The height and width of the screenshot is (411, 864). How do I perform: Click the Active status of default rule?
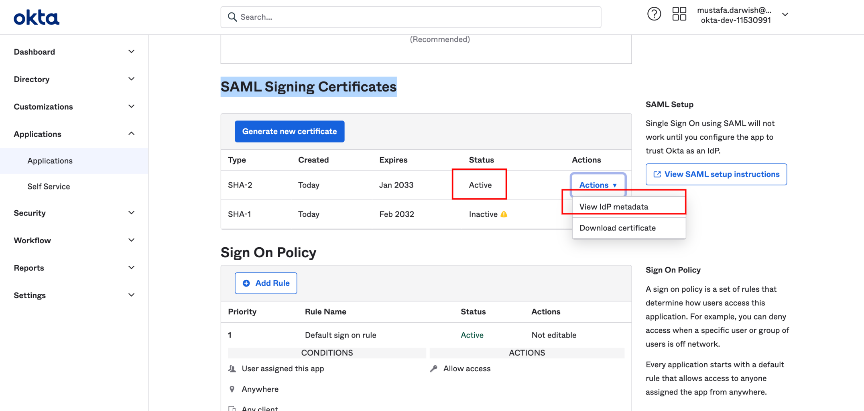[472, 335]
